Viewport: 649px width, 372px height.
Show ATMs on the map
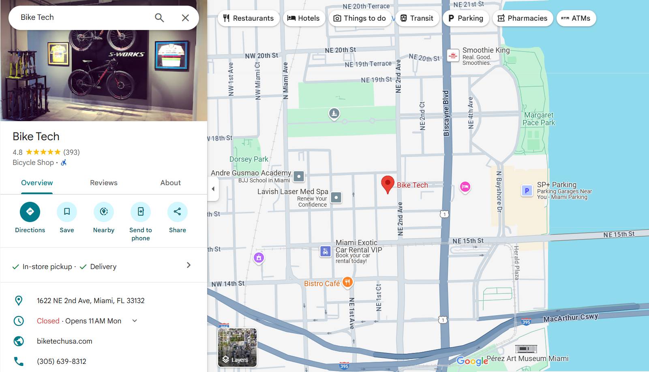576,18
